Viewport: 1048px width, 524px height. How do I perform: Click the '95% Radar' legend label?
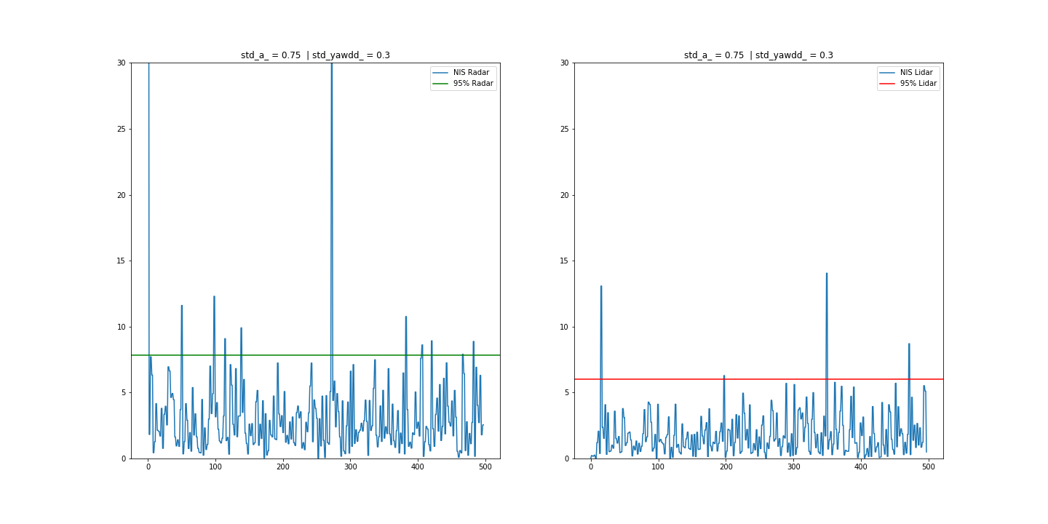[x=473, y=84]
